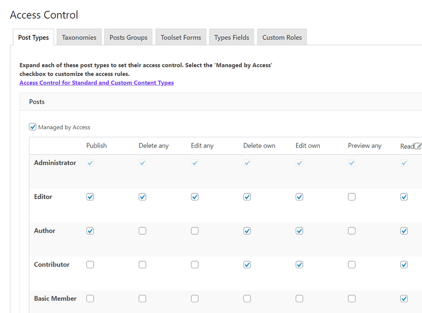Uncheck Editor Delete own permission
This screenshot has height=313, width=422.
[247, 197]
